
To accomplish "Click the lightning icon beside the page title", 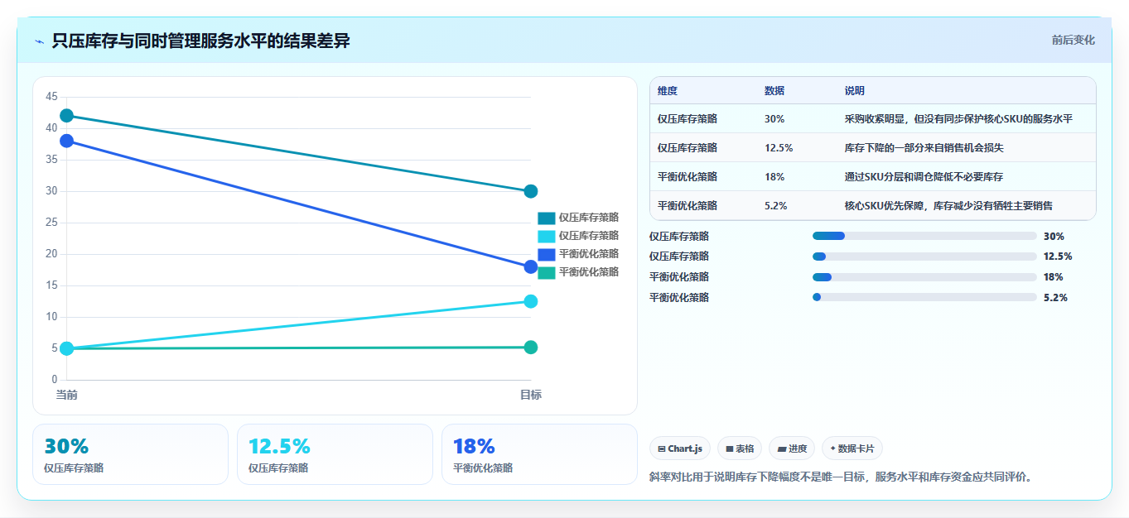I will tap(39, 41).
